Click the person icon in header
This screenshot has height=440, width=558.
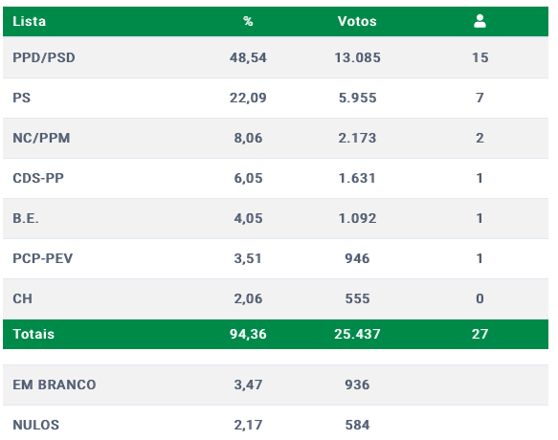480,21
